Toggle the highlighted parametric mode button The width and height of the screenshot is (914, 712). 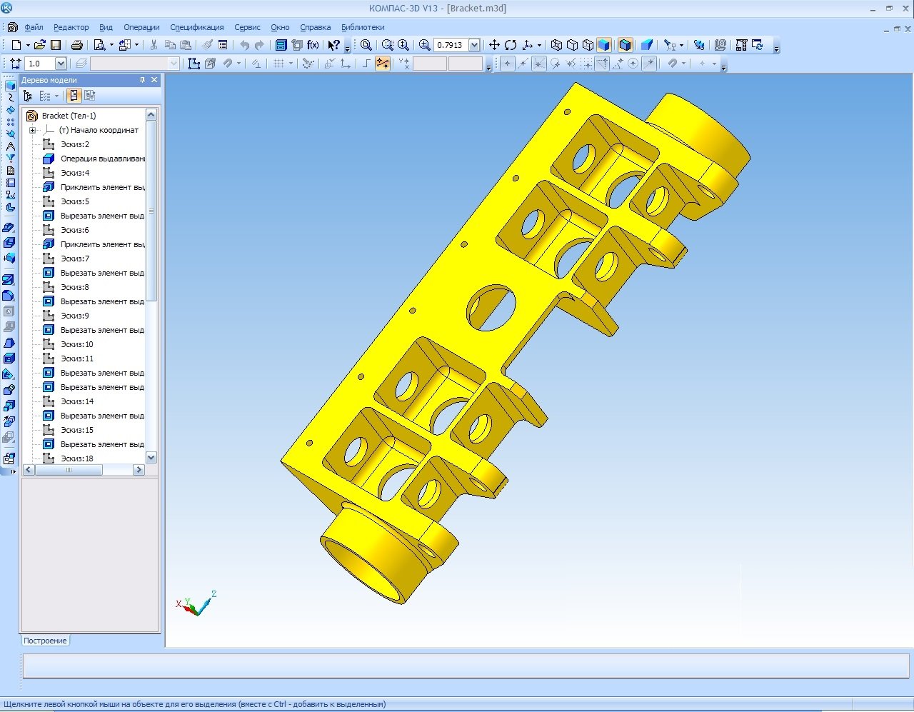click(x=383, y=64)
